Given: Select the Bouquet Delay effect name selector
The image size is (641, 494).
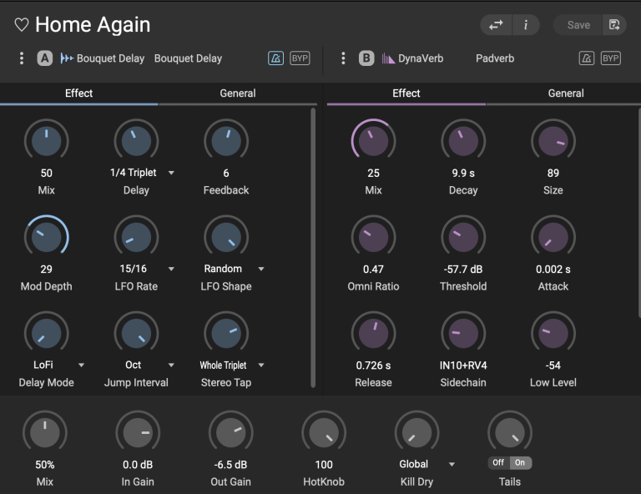Looking at the screenshot, I should [110, 58].
